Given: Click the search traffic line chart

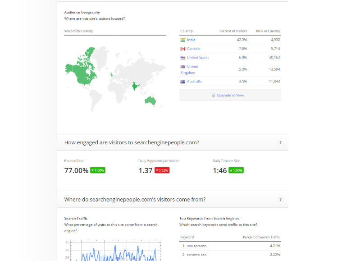Looking at the screenshot, I should (113, 252).
